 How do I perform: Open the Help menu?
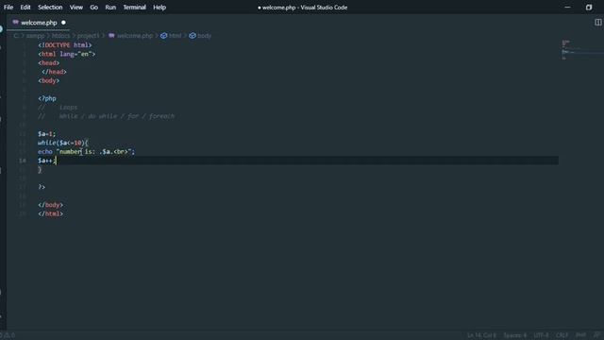(159, 8)
